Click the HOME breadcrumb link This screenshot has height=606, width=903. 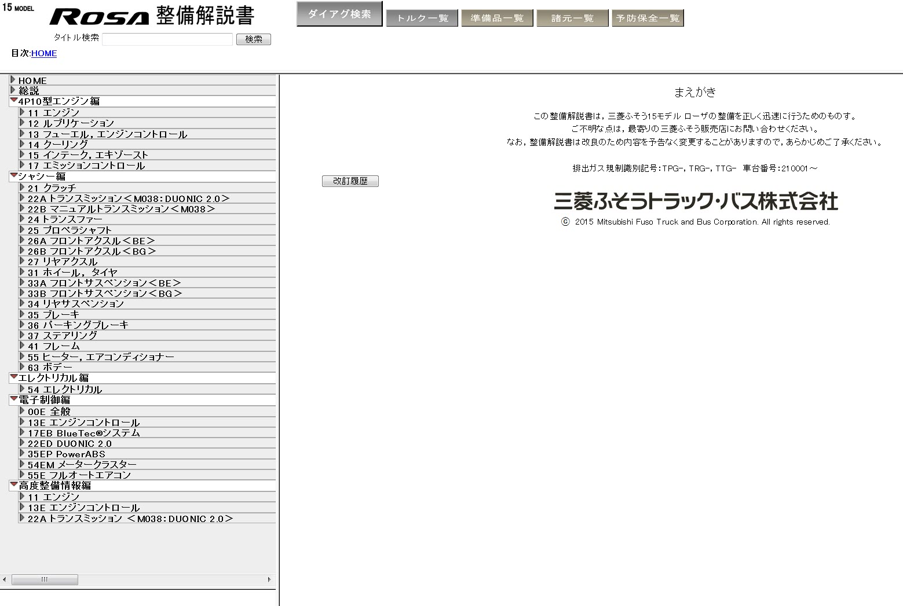[44, 53]
